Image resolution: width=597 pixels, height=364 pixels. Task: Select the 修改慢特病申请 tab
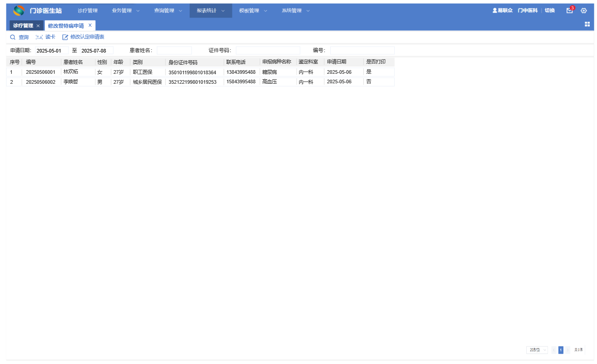coord(66,25)
